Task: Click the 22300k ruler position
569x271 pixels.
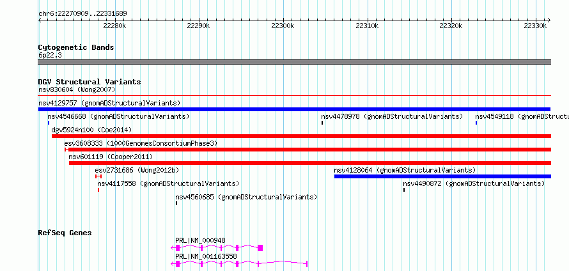Action: [x=283, y=26]
